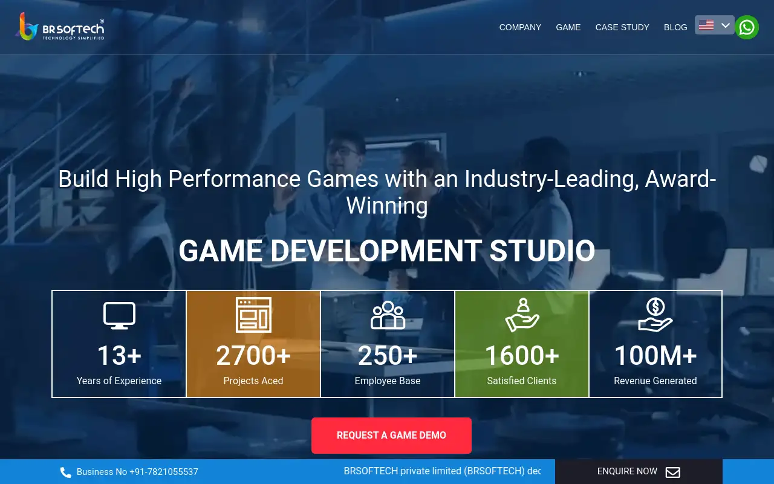Click the scrolling BRSOFTECH private limited notice
The height and width of the screenshot is (484, 774).
tap(443, 471)
